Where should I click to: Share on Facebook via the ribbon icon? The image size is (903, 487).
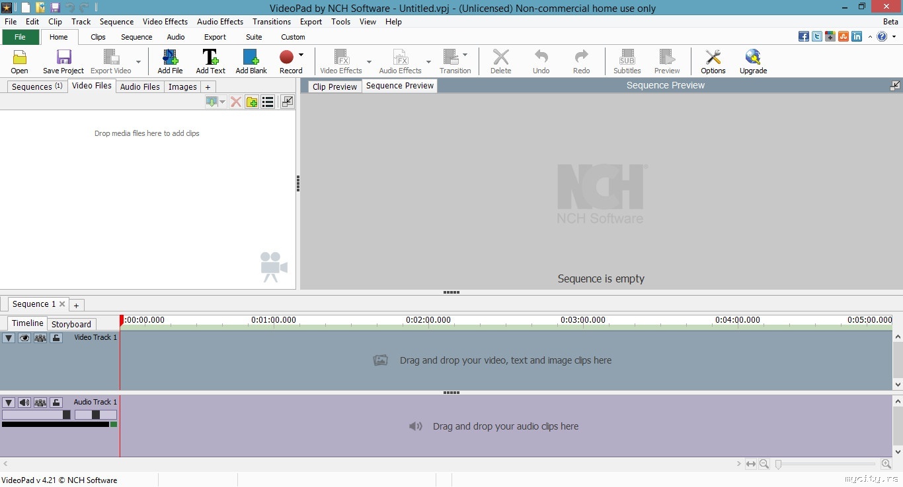point(804,37)
